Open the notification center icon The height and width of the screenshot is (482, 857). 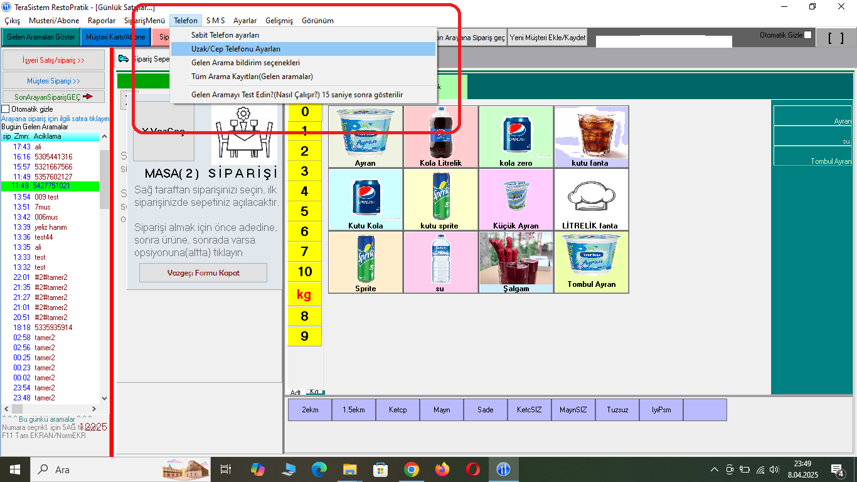(x=837, y=469)
